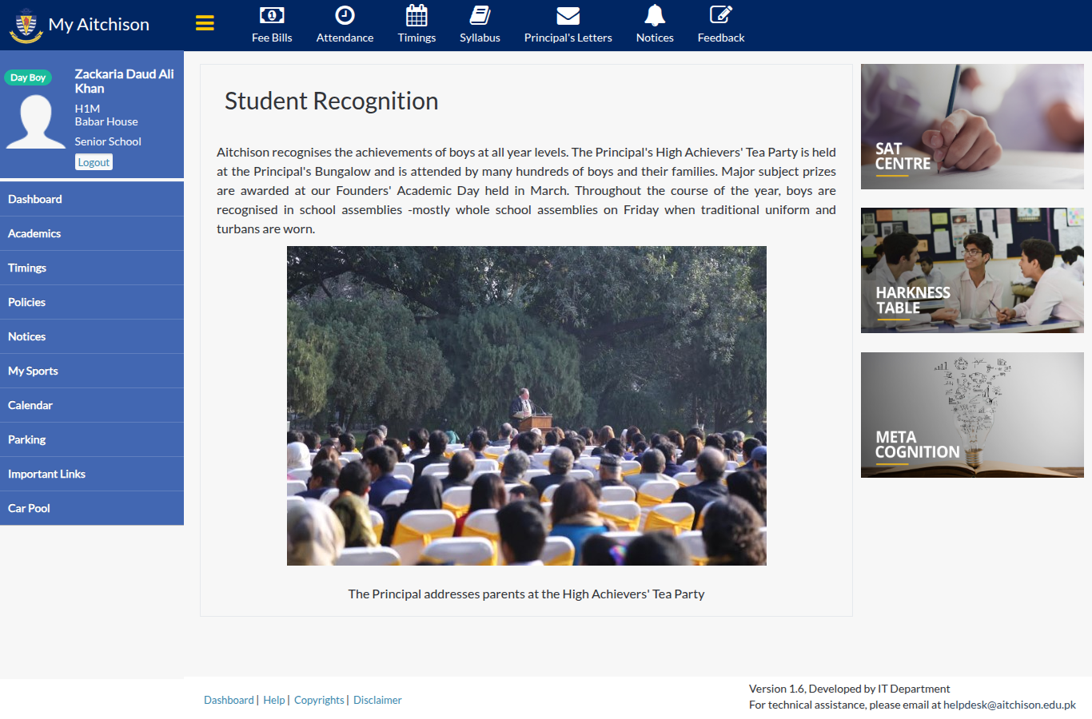Click the student avatar silhouette
Viewport: 1092px width, 719px height.
pos(36,121)
